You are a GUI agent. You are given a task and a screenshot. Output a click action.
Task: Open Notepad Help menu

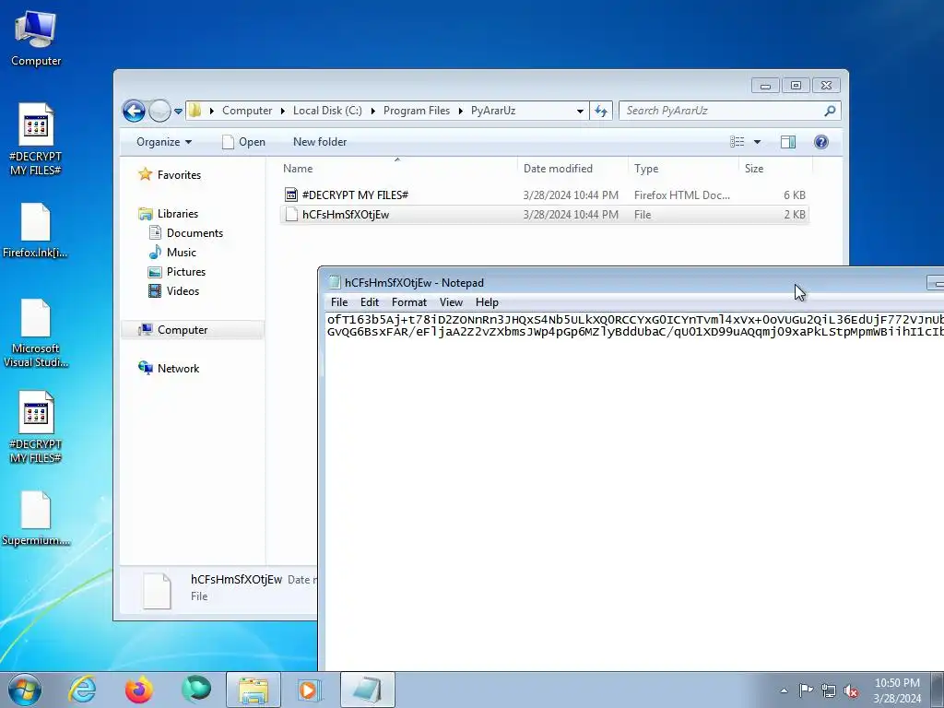[x=487, y=302]
